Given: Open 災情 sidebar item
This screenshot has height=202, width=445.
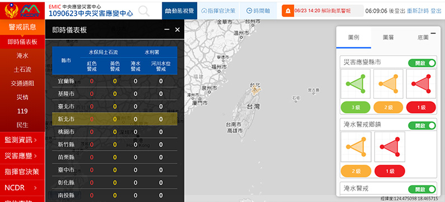Looking at the screenshot, I should [22, 97].
